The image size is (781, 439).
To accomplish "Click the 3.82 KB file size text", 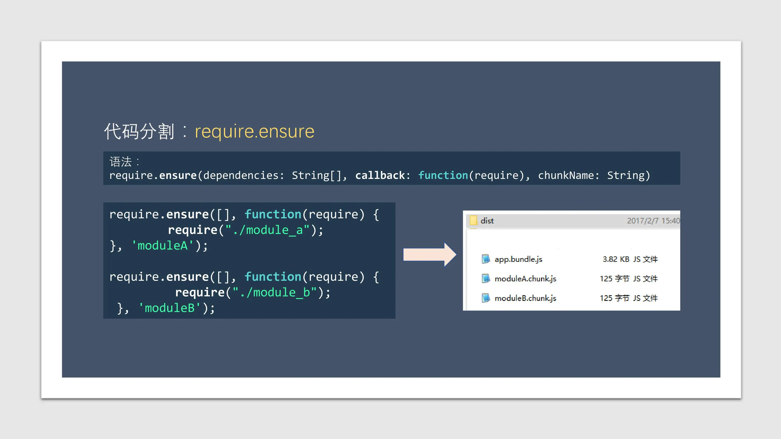I will coord(615,259).
